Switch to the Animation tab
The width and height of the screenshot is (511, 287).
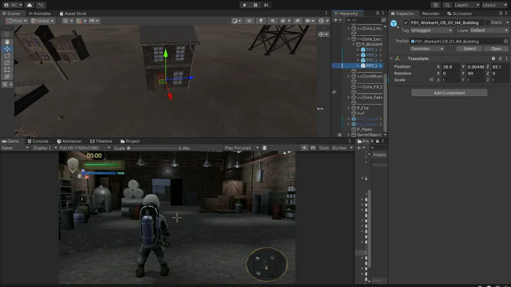click(x=69, y=141)
